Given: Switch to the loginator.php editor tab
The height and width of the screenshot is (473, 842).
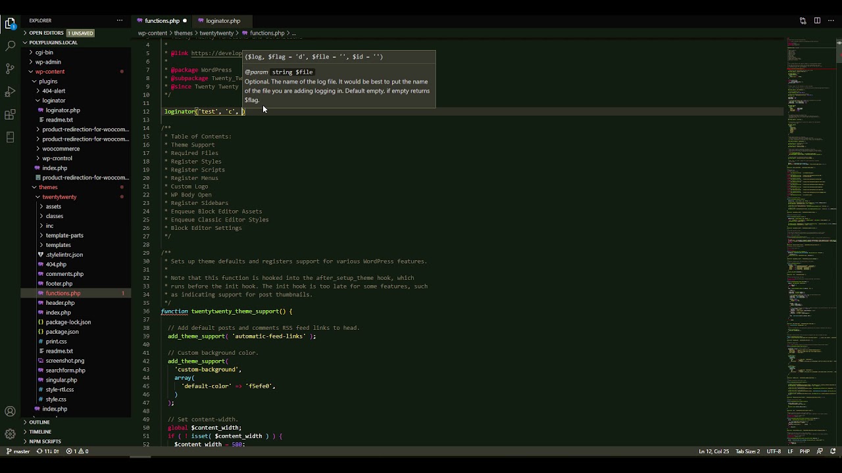Looking at the screenshot, I should tap(223, 21).
